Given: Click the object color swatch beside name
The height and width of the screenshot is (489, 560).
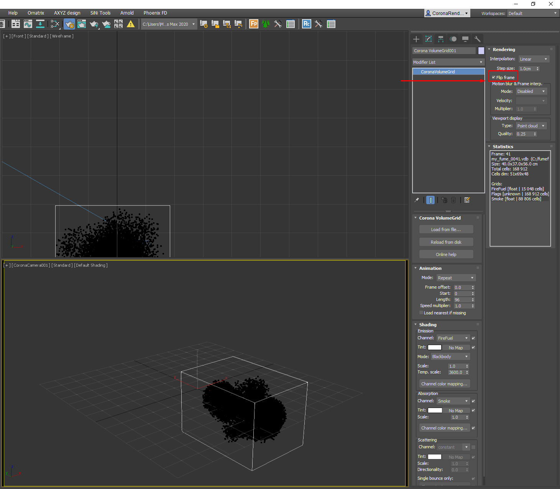Looking at the screenshot, I should 481,51.
